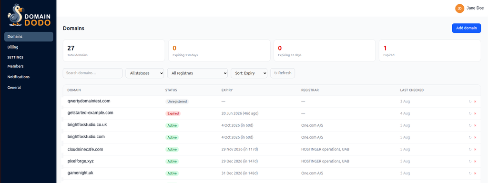Delete cloudninecafe.com with red x

click(475, 149)
